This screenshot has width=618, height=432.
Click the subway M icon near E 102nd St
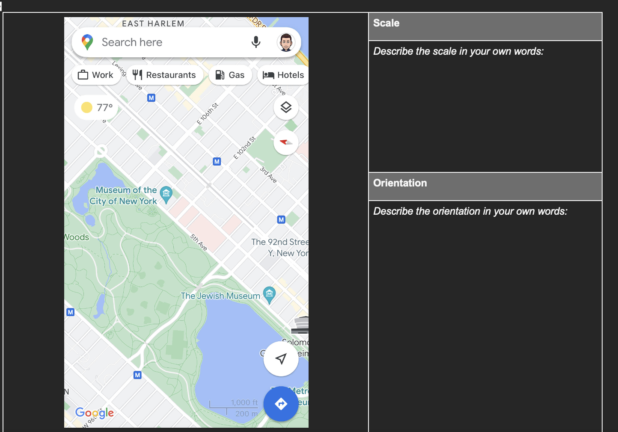click(217, 162)
